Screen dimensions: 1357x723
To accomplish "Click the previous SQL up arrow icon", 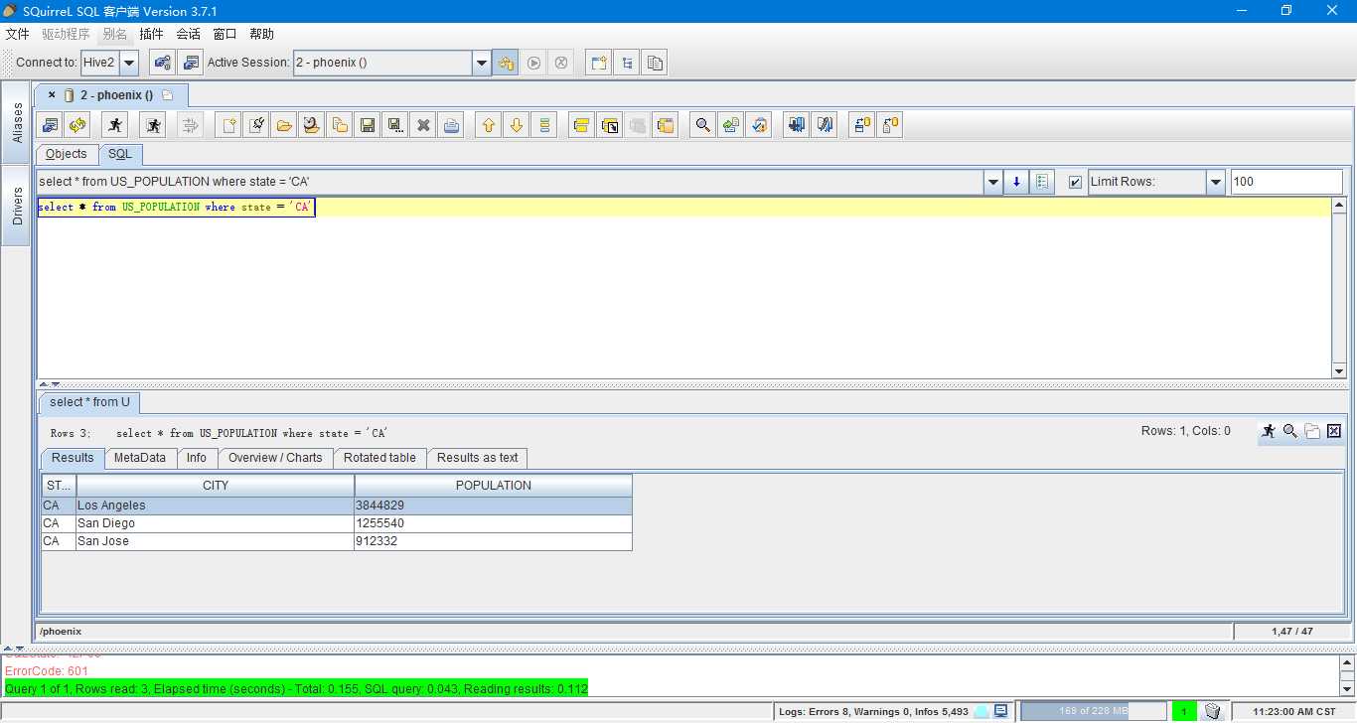I will point(488,125).
